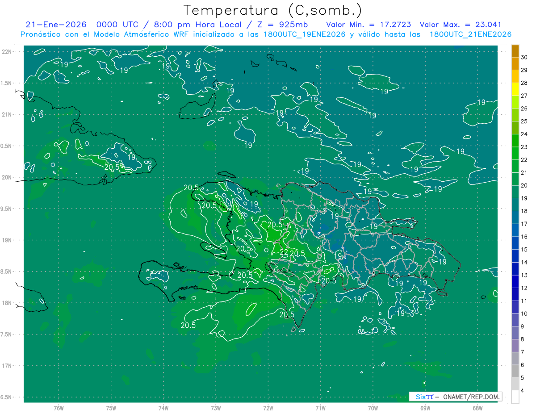The image size is (536, 414).
Task: Click legend value '10' on color scale
Action: click(x=524, y=314)
